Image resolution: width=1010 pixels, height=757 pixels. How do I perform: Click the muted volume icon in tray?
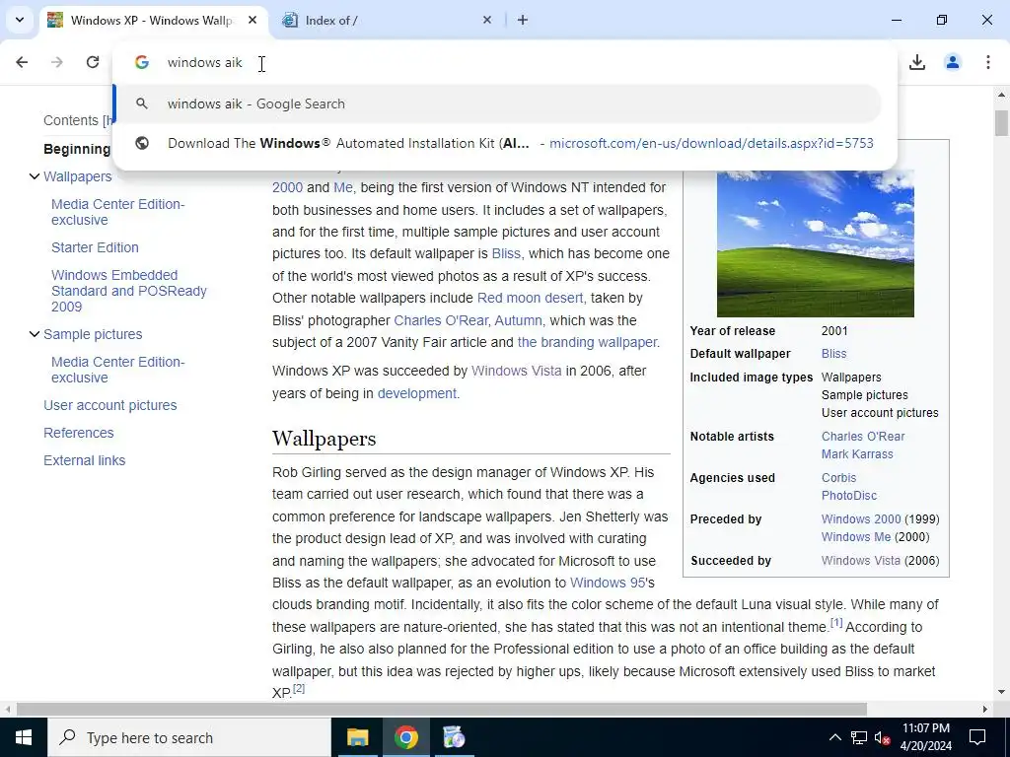(883, 737)
